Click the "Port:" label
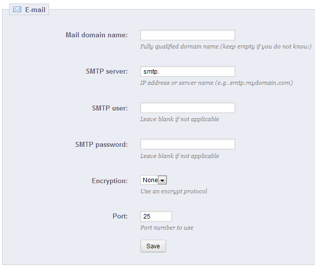The width and height of the screenshot is (315, 266). click(x=120, y=216)
